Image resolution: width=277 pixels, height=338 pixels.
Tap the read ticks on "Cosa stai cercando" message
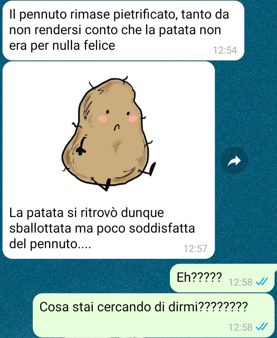pos(262,327)
